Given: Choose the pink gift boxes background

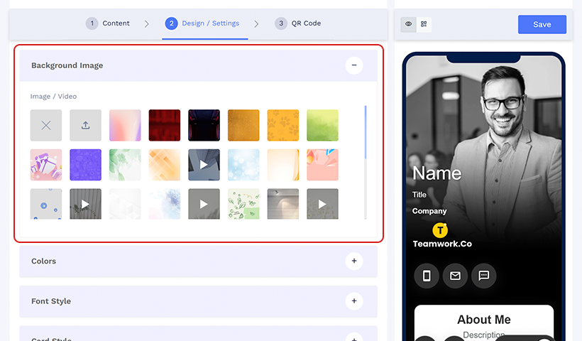Looking at the screenshot, I should [x=46, y=165].
